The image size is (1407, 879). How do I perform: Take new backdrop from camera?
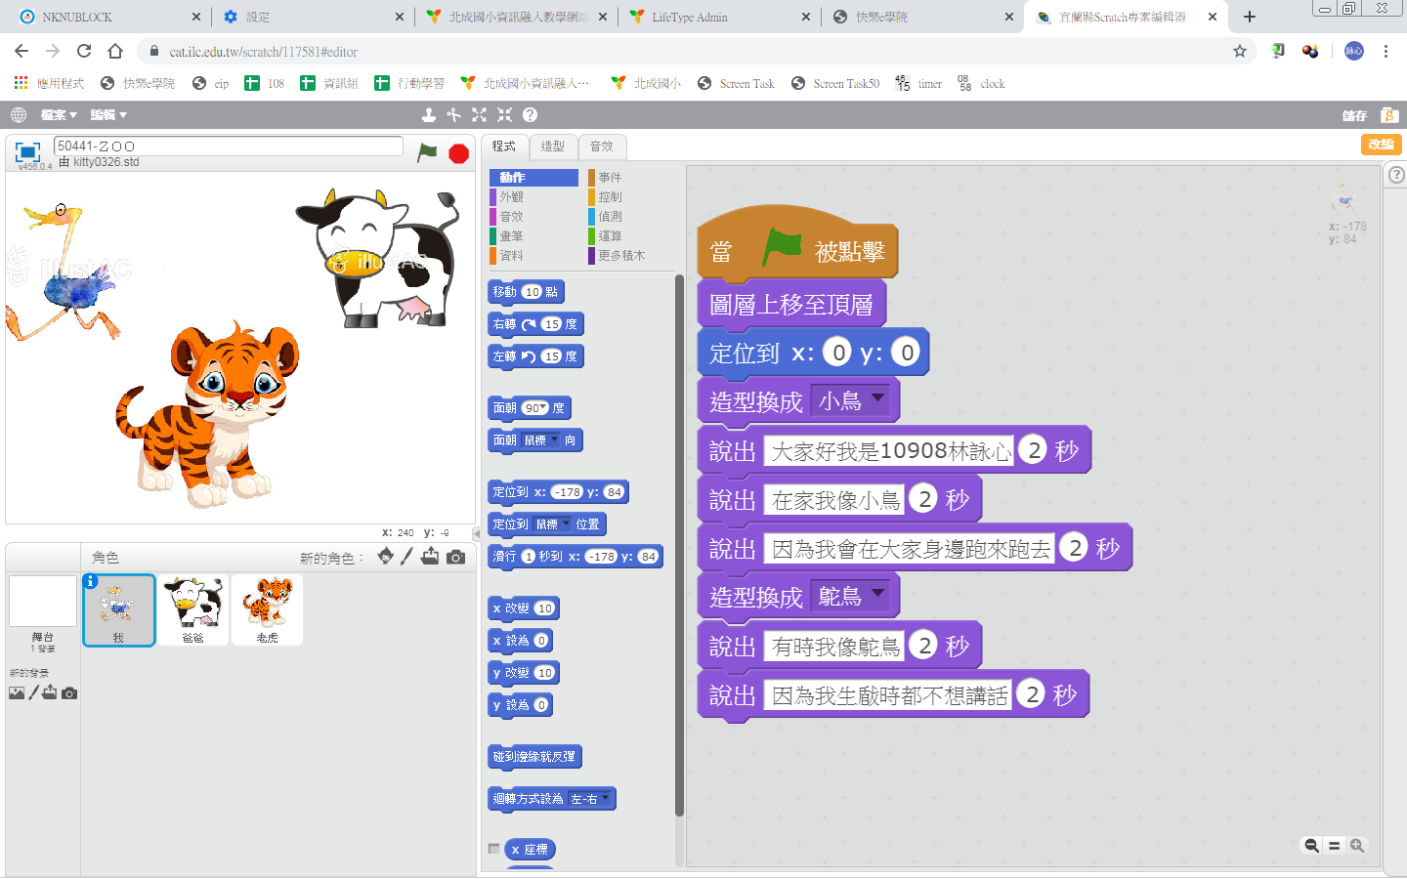point(69,693)
